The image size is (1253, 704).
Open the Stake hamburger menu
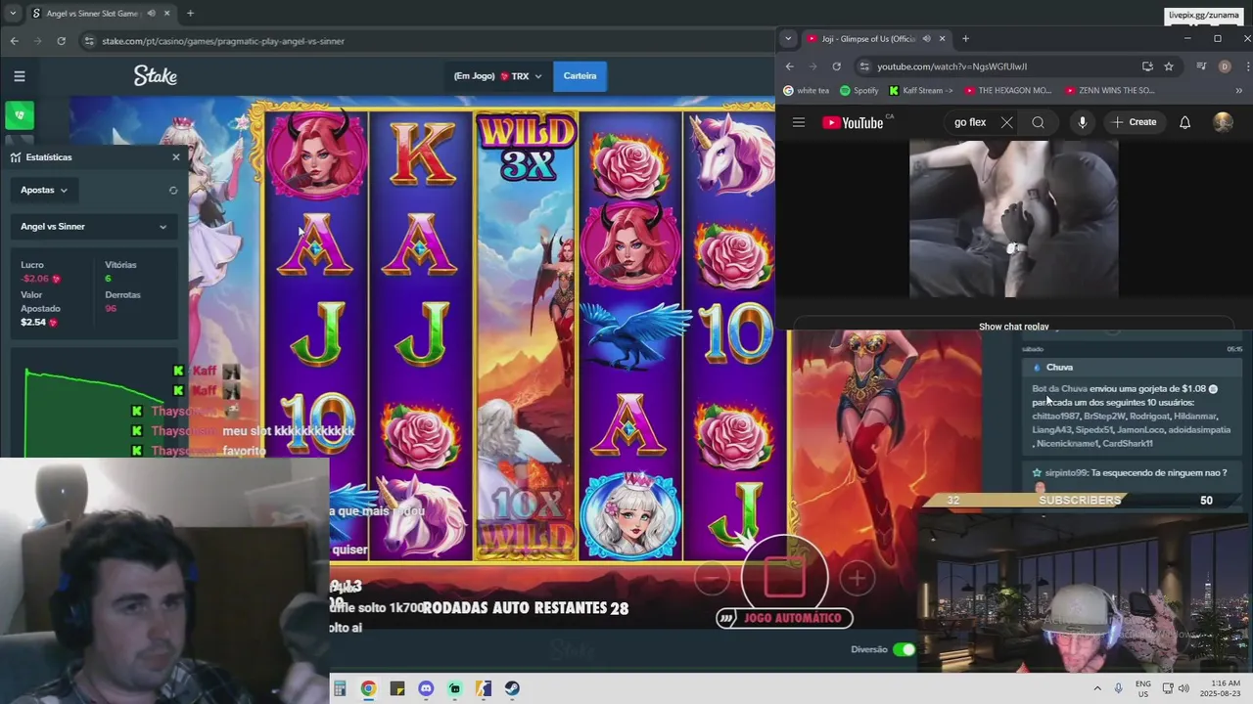19,76
